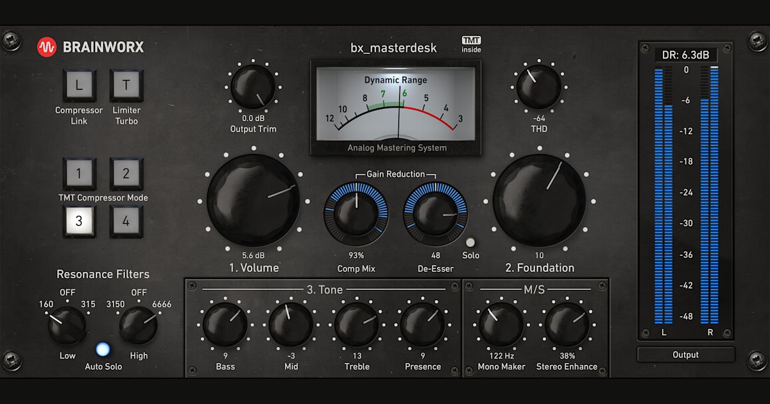Select TMT Compressor Mode 3
Image resolution: width=770 pixels, height=404 pixels.
79,221
